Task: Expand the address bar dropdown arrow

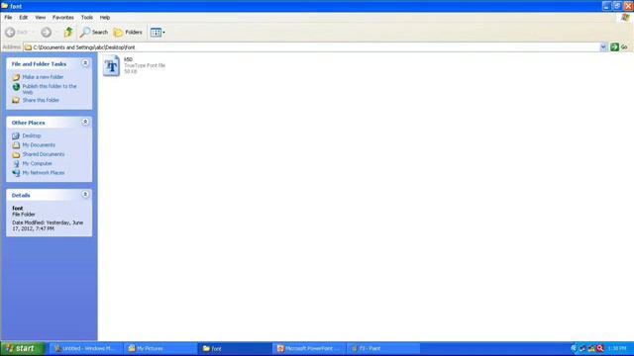Action: 603,47
